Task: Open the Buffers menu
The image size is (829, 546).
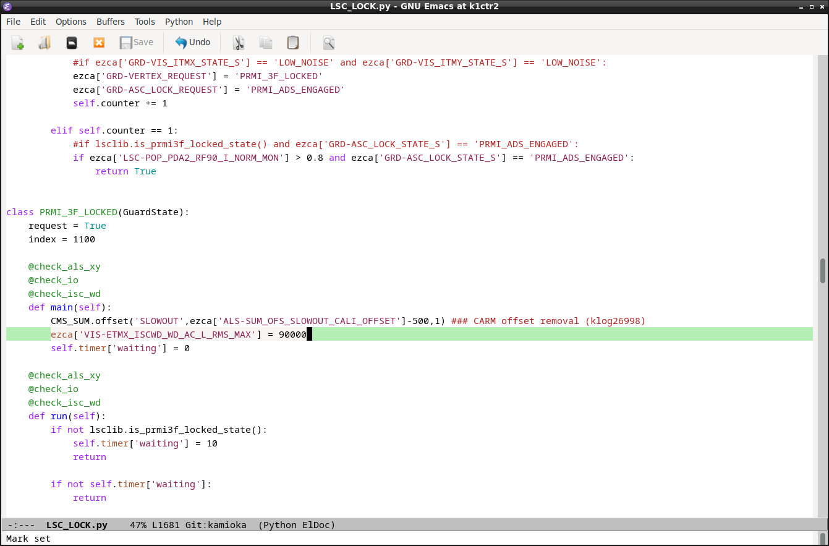Action: (x=111, y=22)
